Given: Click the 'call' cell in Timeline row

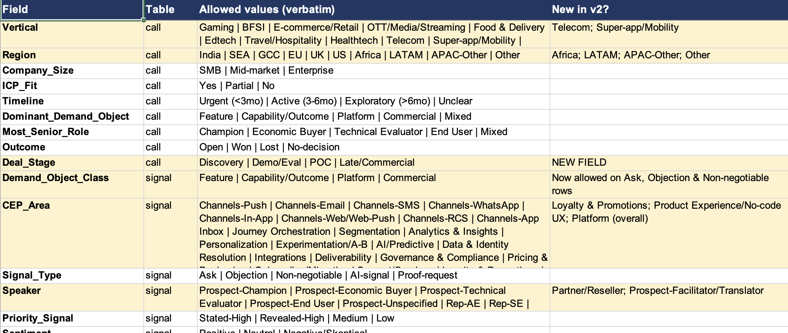Looking at the screenshot, I should pos(171,102).
